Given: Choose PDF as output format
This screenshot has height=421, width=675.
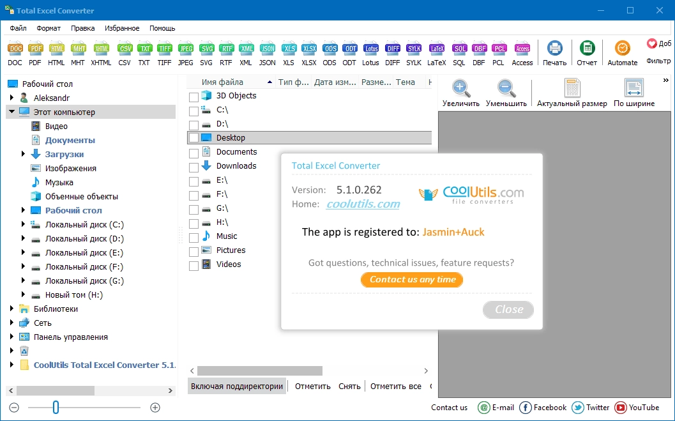Looking at the screenshot, I should coord(35,49).
